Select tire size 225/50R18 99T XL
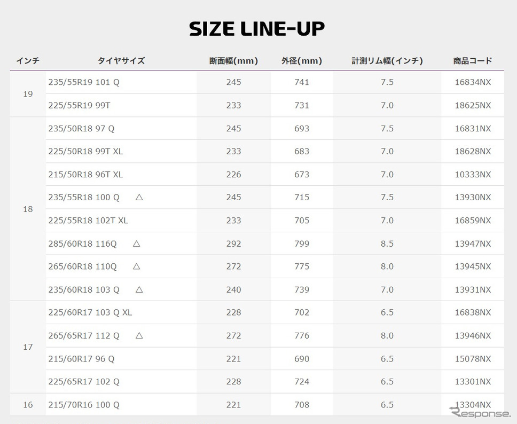Screen dimensions: 517x424 click(85, 151)
